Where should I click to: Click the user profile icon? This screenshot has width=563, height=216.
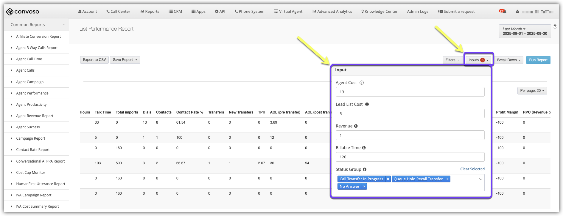(517, 12)
